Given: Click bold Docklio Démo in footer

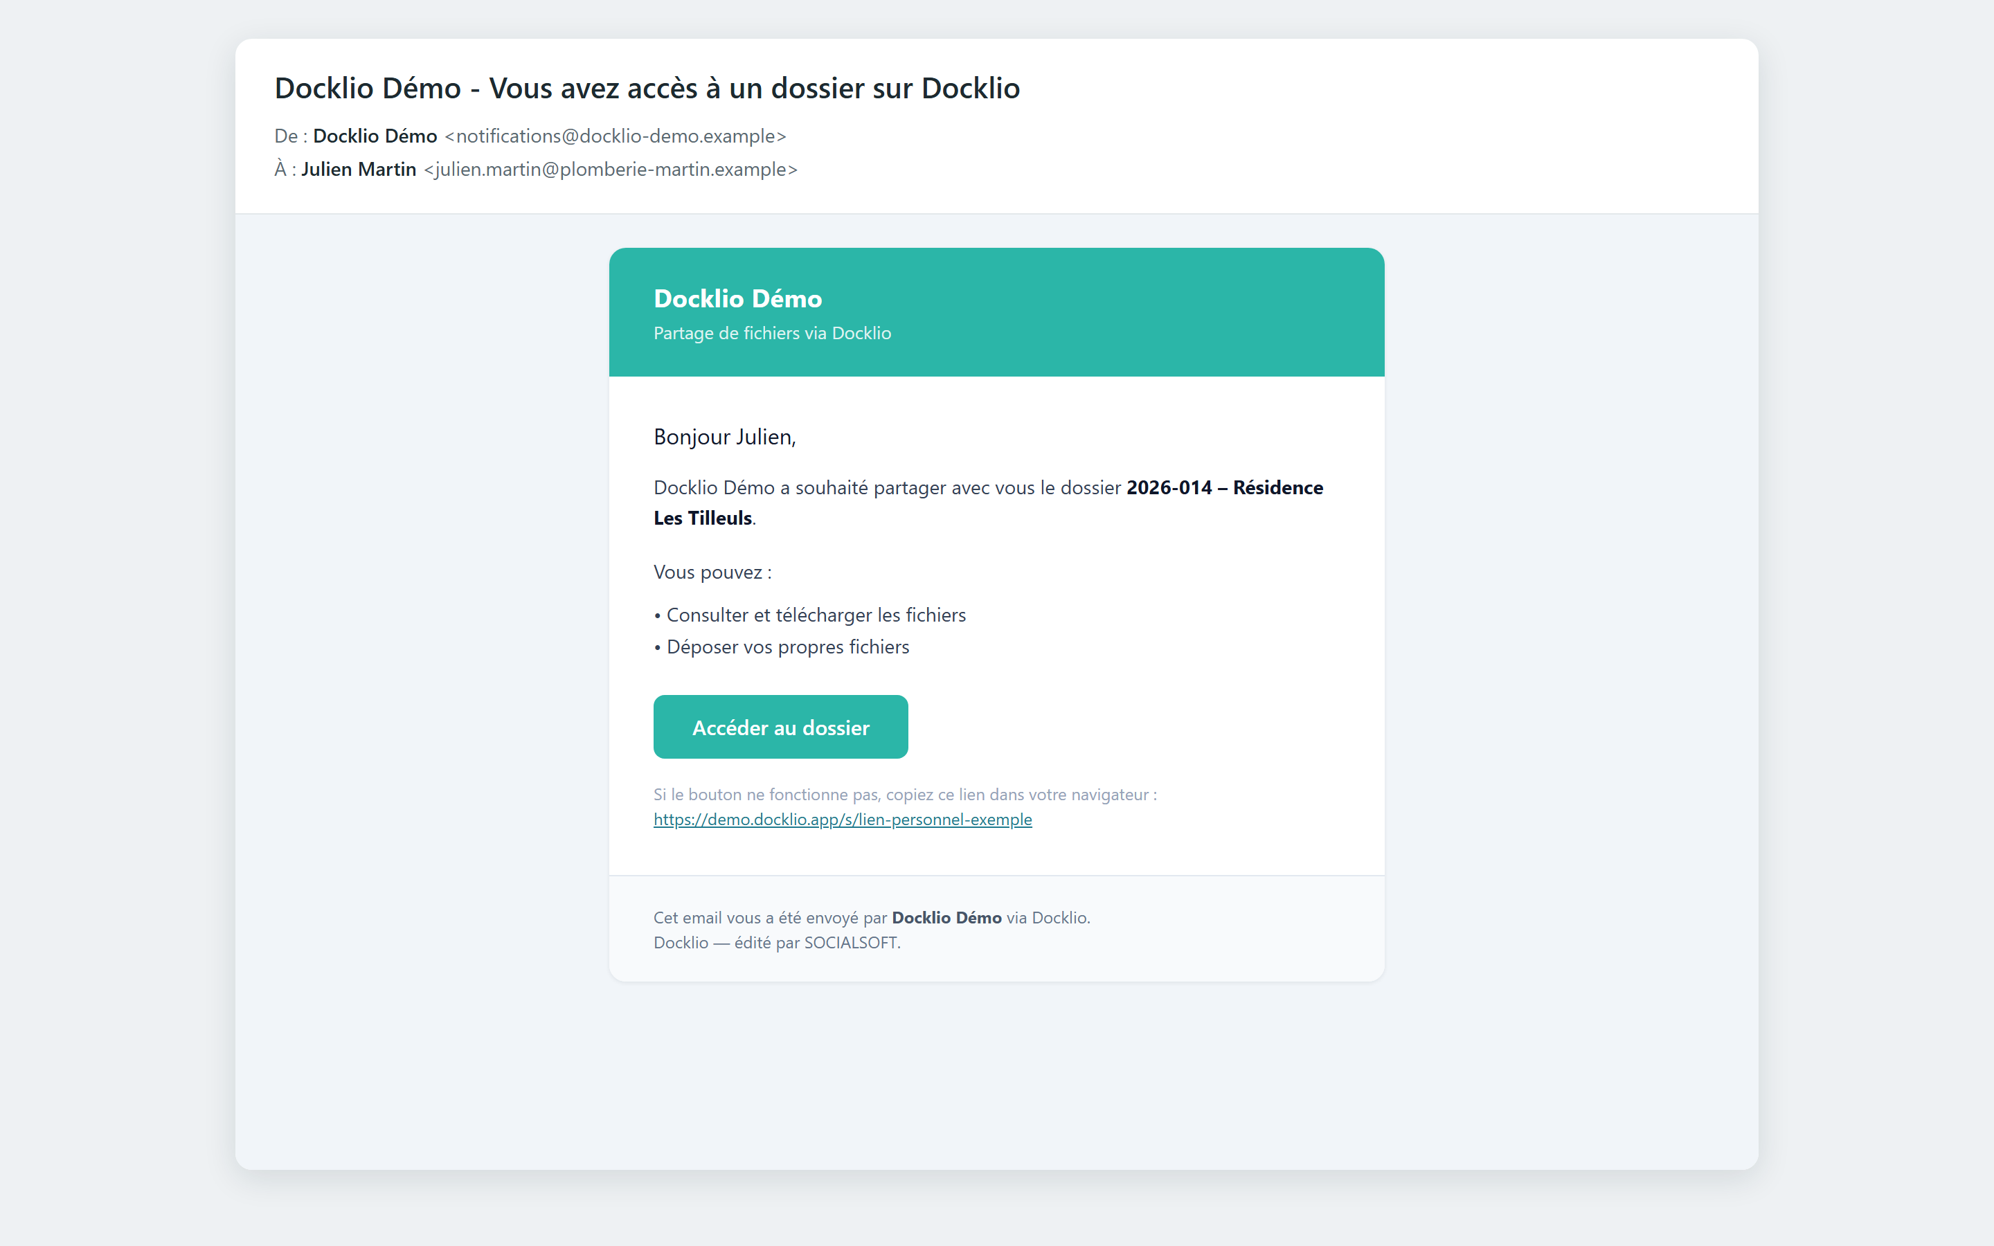Looking at the screenshot, I should tap(946, 918).
